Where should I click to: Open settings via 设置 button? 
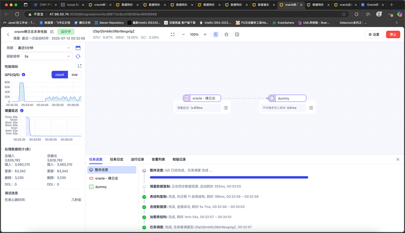(374, 34)
